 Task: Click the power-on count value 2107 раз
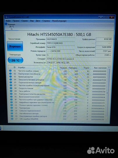click(103, 51)
